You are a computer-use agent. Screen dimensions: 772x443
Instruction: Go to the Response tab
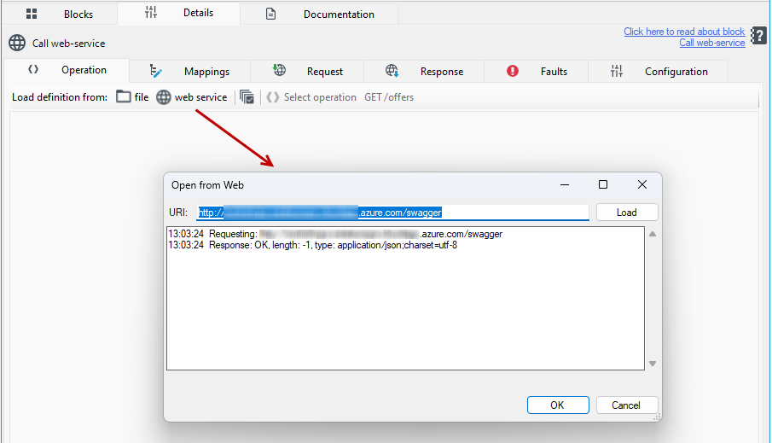pos(424,72)
